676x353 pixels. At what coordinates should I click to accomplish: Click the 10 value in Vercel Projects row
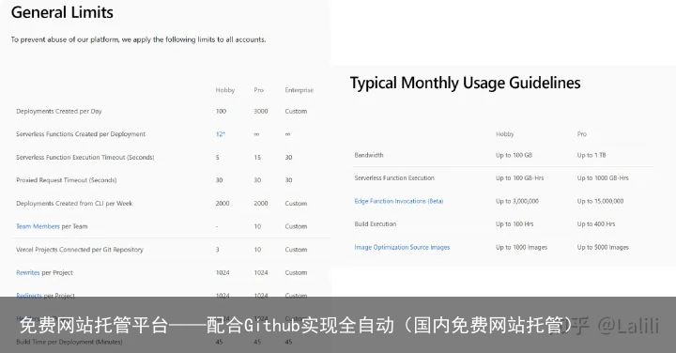pos(257,249)
